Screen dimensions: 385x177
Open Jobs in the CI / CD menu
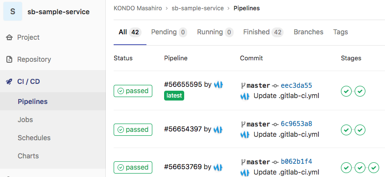tap(25, 120)
